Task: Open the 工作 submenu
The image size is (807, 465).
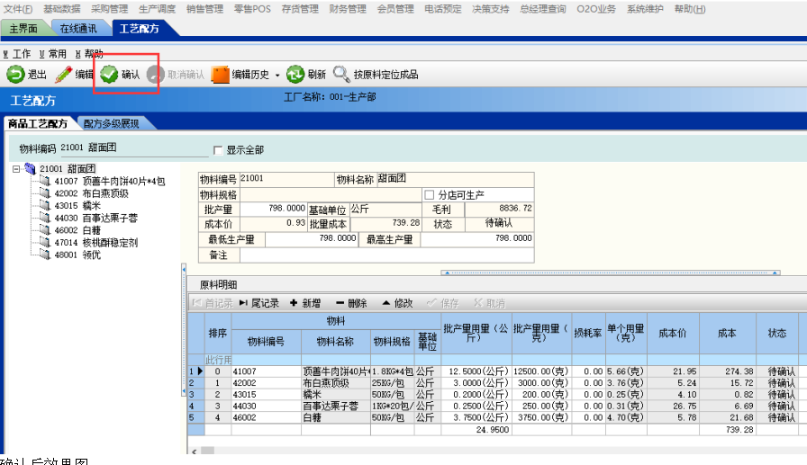Action: [x=16, y=54]
